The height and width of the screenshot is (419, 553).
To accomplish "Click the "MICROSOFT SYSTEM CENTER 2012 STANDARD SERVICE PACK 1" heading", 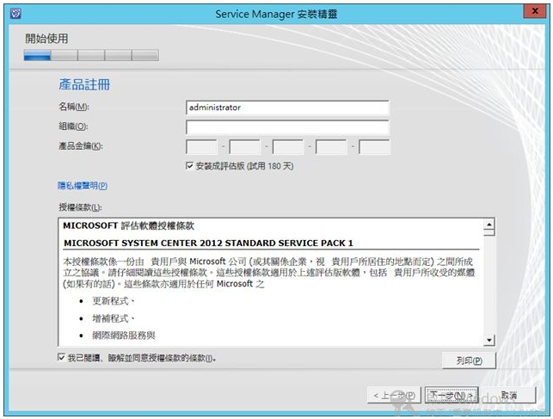I will (x=208, y=243).
